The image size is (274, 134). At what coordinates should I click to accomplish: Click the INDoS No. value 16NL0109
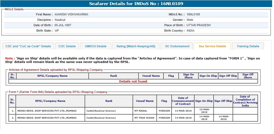[193, 14]
